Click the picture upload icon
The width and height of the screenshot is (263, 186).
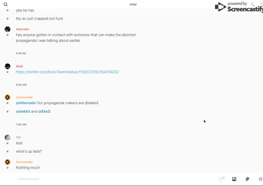pyautogui.click(x=234, y=179)
